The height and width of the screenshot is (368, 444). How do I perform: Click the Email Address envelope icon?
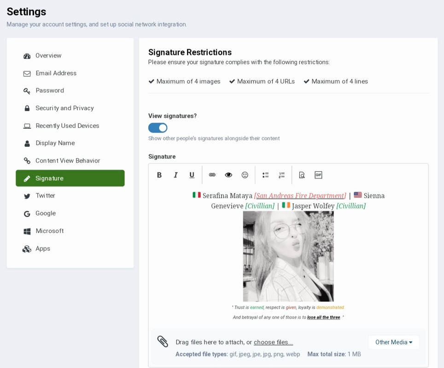[27, 74]
